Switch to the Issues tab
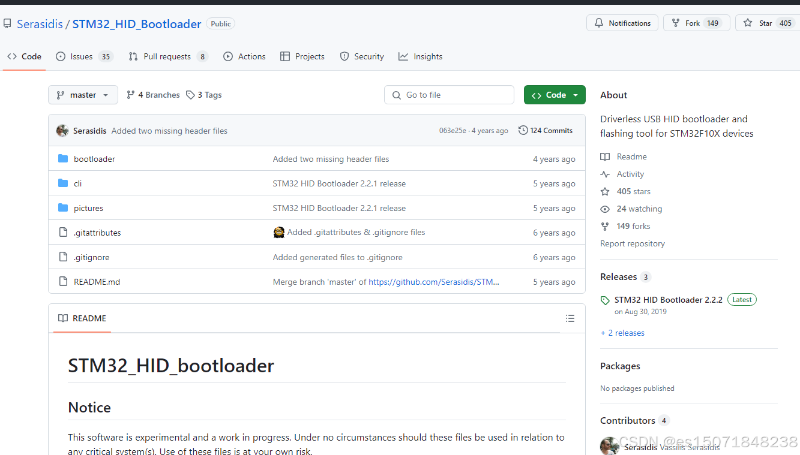Viewport: 800px width, 455px height. point(84,56)
